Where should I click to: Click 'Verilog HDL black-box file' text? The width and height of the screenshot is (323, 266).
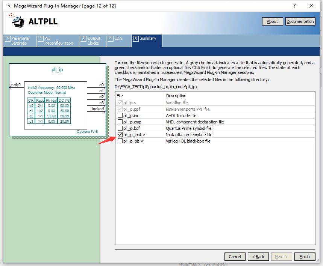tap(188, 141)
